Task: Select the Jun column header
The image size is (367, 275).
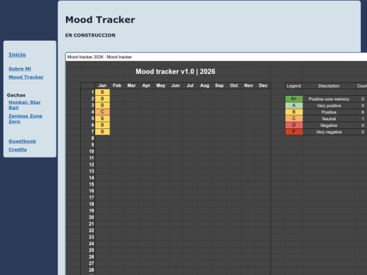Action: point(175,86)
